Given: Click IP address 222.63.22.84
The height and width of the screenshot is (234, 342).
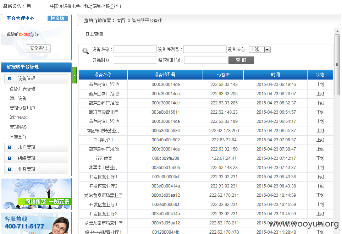Looking at the screenshot, I should [224, 140].
